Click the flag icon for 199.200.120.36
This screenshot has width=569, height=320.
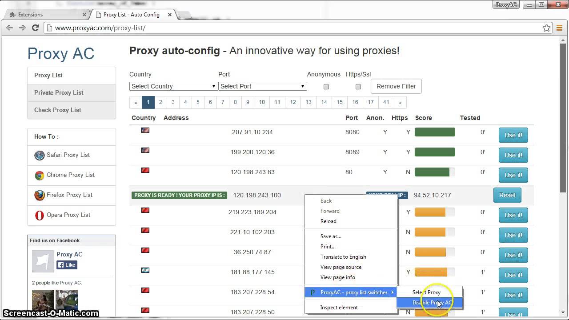[145, 150]
